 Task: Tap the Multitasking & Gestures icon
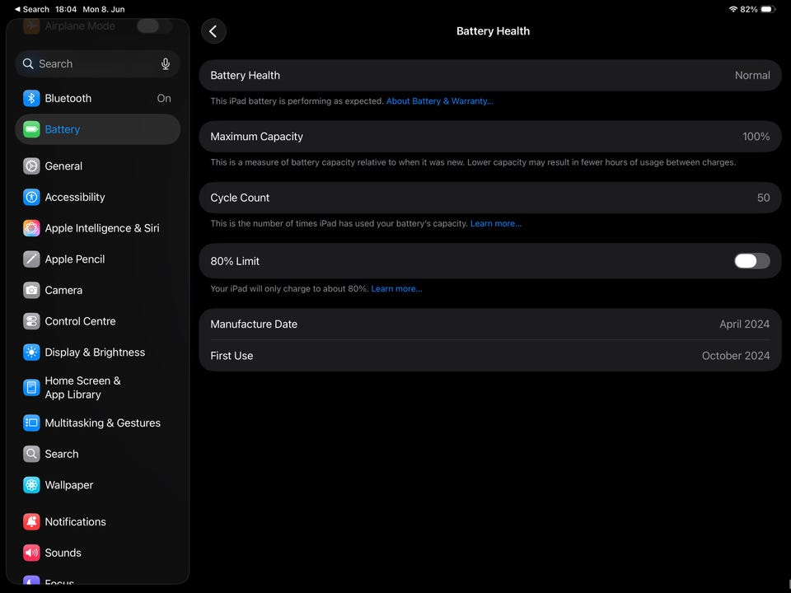tap(31, 423)
